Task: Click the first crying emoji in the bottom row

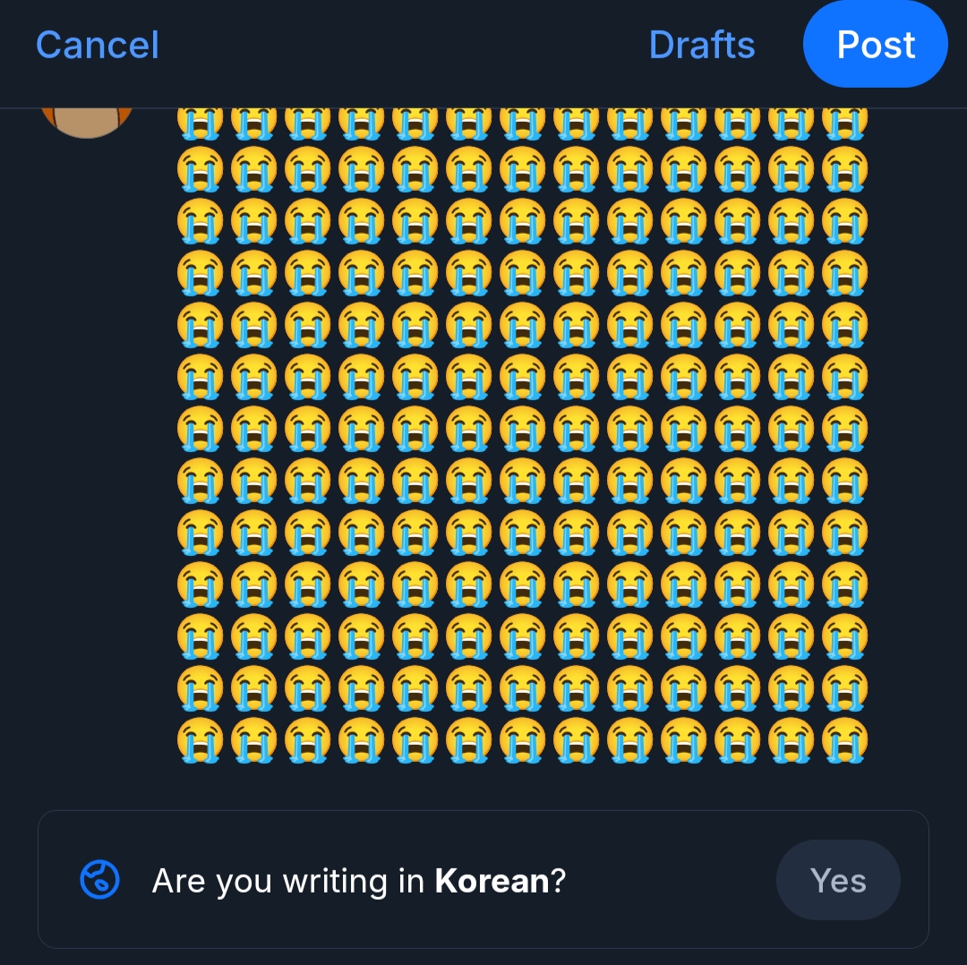Action: tap(200, 740)
